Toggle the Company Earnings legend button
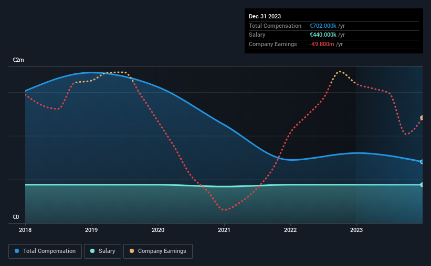 pyautogui.click(x=158, y=251)
